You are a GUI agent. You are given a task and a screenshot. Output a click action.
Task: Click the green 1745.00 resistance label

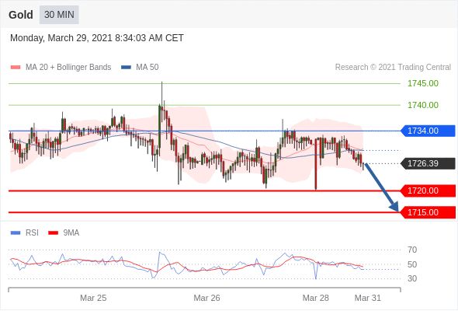click(423, 84)
